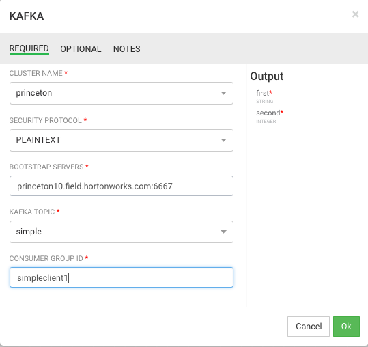The image size is (368, 347).
Task: Click the SECURITY PROTOCOL label
Action: click(x=46, y=120)
